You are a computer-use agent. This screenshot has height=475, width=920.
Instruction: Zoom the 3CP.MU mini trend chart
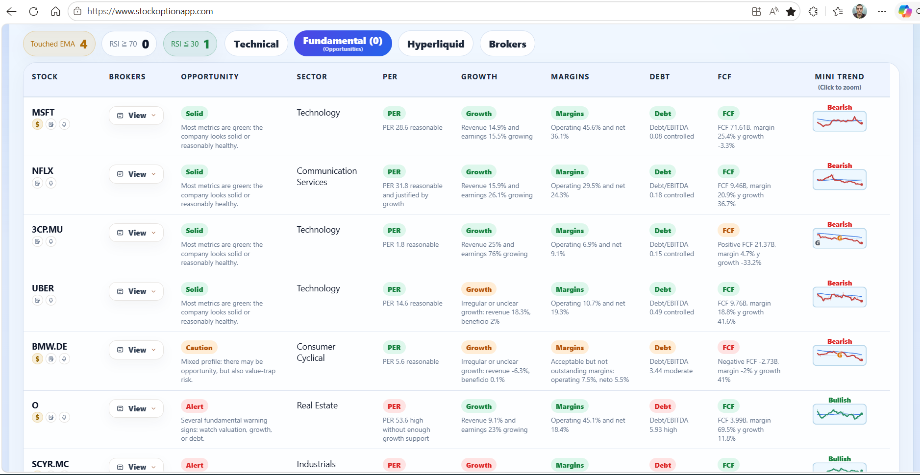click(x=839, y=238)
